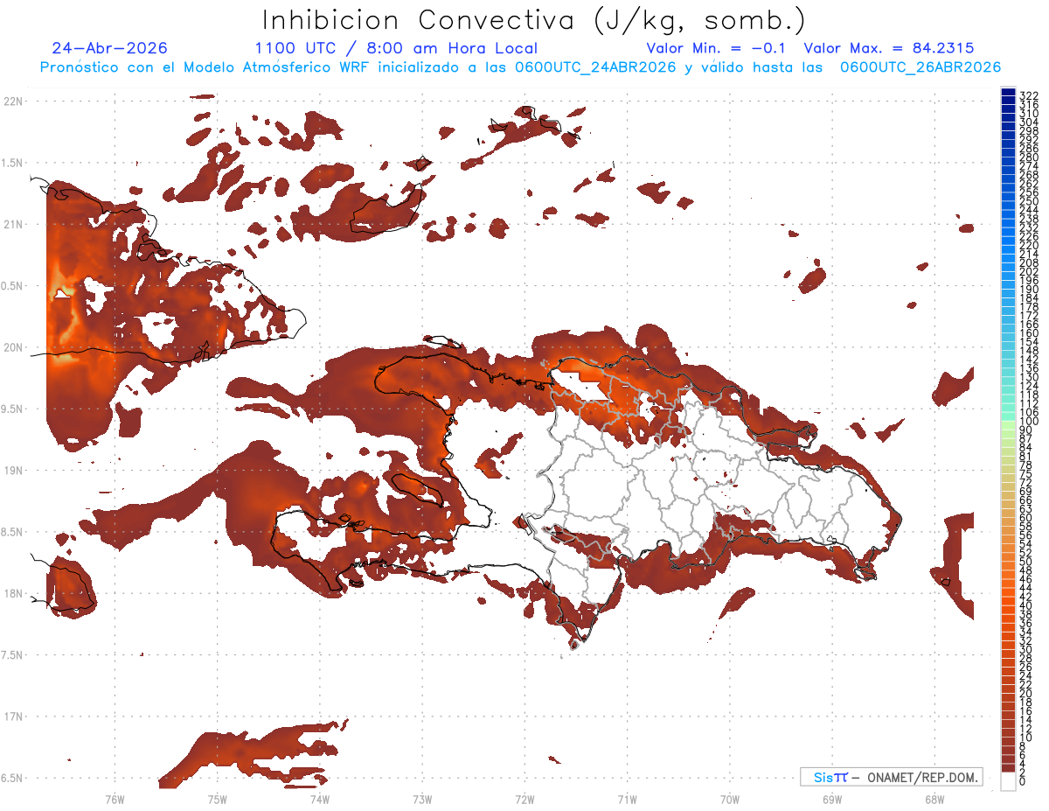Pick the orange 40 swatch on colorbar

pyautogui.click(x=1008, y=606)
